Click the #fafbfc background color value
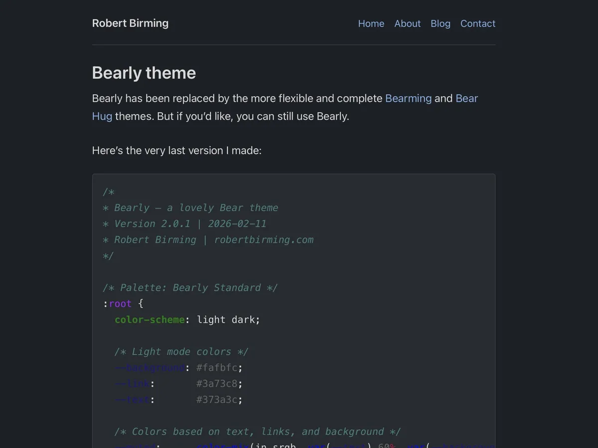 (x=216, y=367)
